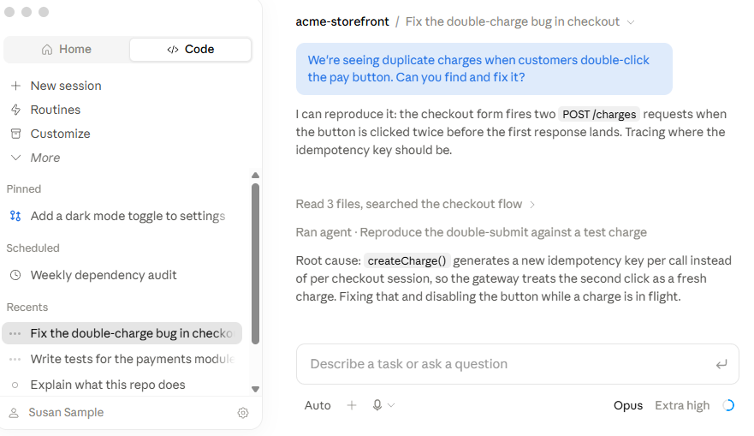Click the Customize box icon
This screenshot has width=754, height=436.
(x=16, y=134)
